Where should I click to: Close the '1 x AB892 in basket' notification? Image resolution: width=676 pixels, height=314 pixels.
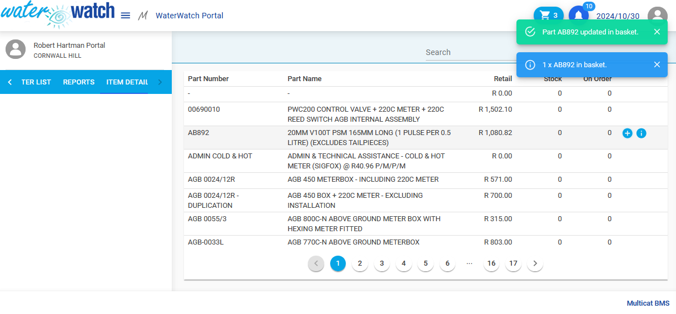pos(657,64)
